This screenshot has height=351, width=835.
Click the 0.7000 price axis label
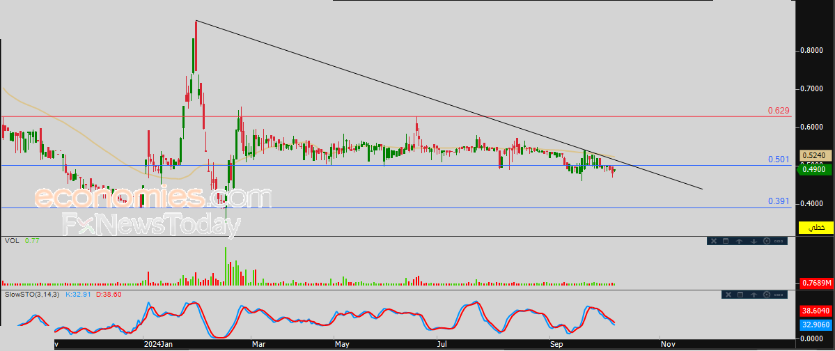[x=812, y=88]
